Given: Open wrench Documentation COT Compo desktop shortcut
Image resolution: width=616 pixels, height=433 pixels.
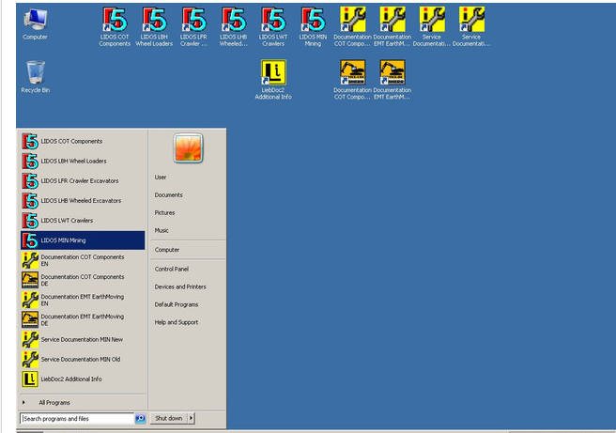Looking at the screenshot, I should point(352,26).
